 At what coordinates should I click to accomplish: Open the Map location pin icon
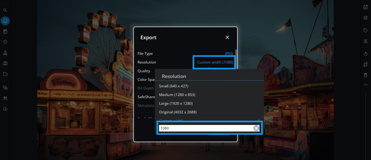(x=5, y=42)
